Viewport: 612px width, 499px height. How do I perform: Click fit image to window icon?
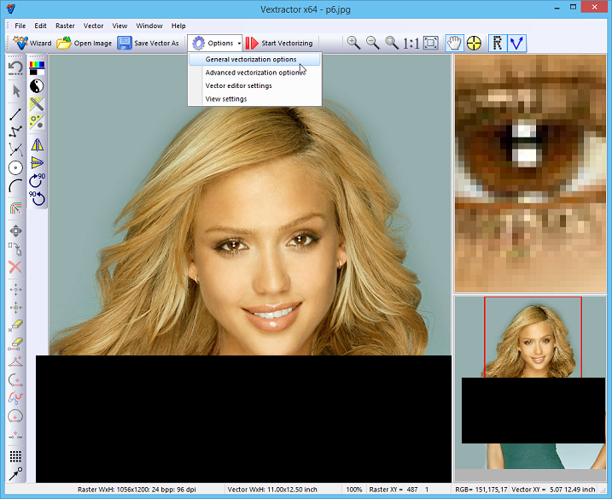430,43
